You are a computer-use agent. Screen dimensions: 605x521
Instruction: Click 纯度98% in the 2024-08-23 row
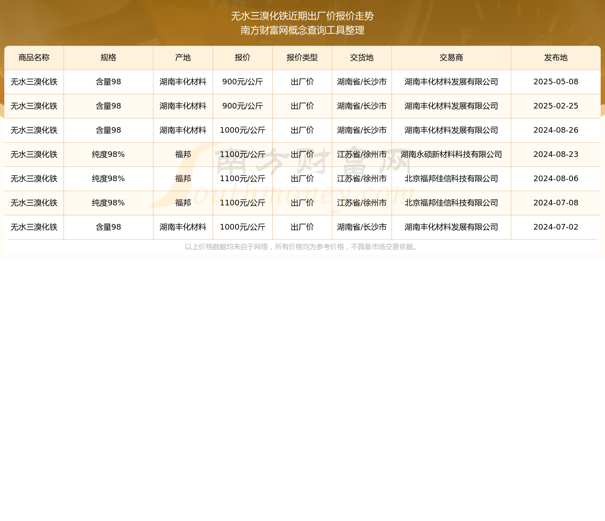coord(108,154)
